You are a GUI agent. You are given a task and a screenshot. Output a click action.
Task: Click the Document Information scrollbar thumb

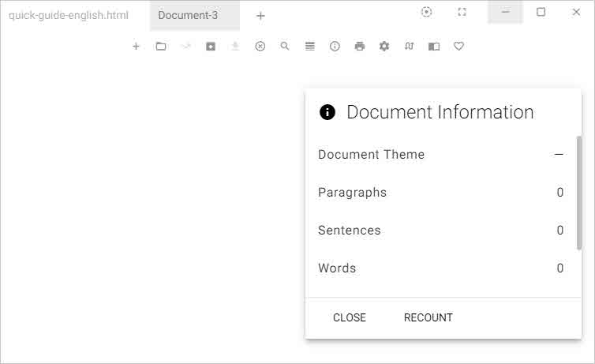[x=579, y=193]
